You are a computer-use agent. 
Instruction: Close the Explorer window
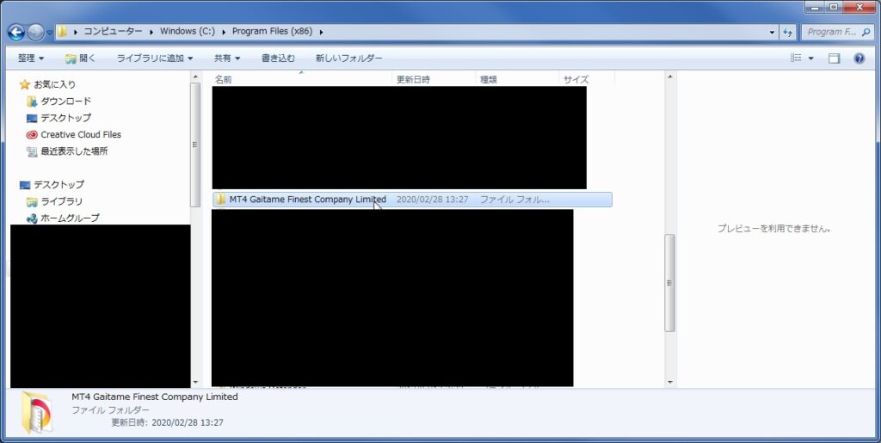[x=859, y=7]
